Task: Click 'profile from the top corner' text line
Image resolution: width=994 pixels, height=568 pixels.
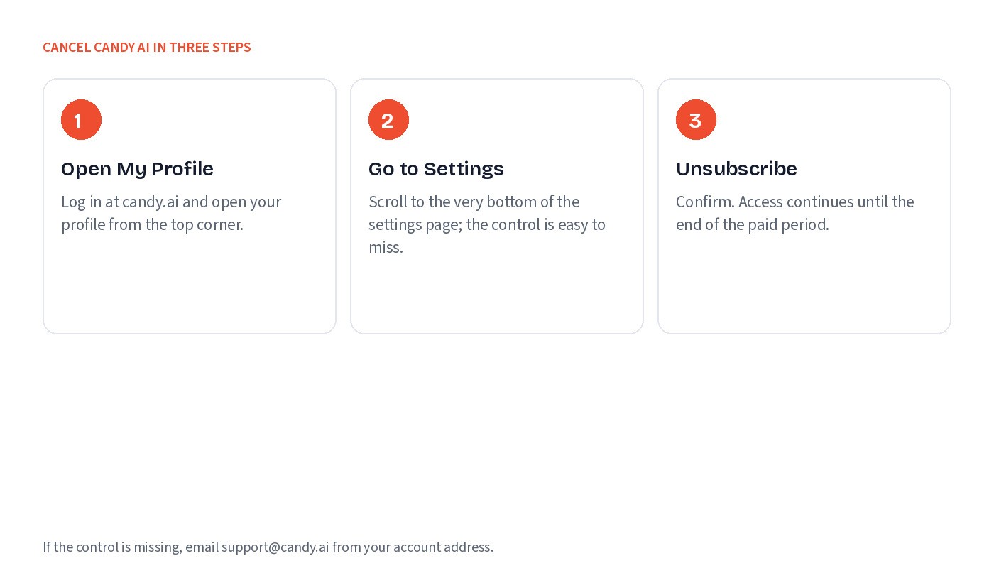Action: point(152,224)
